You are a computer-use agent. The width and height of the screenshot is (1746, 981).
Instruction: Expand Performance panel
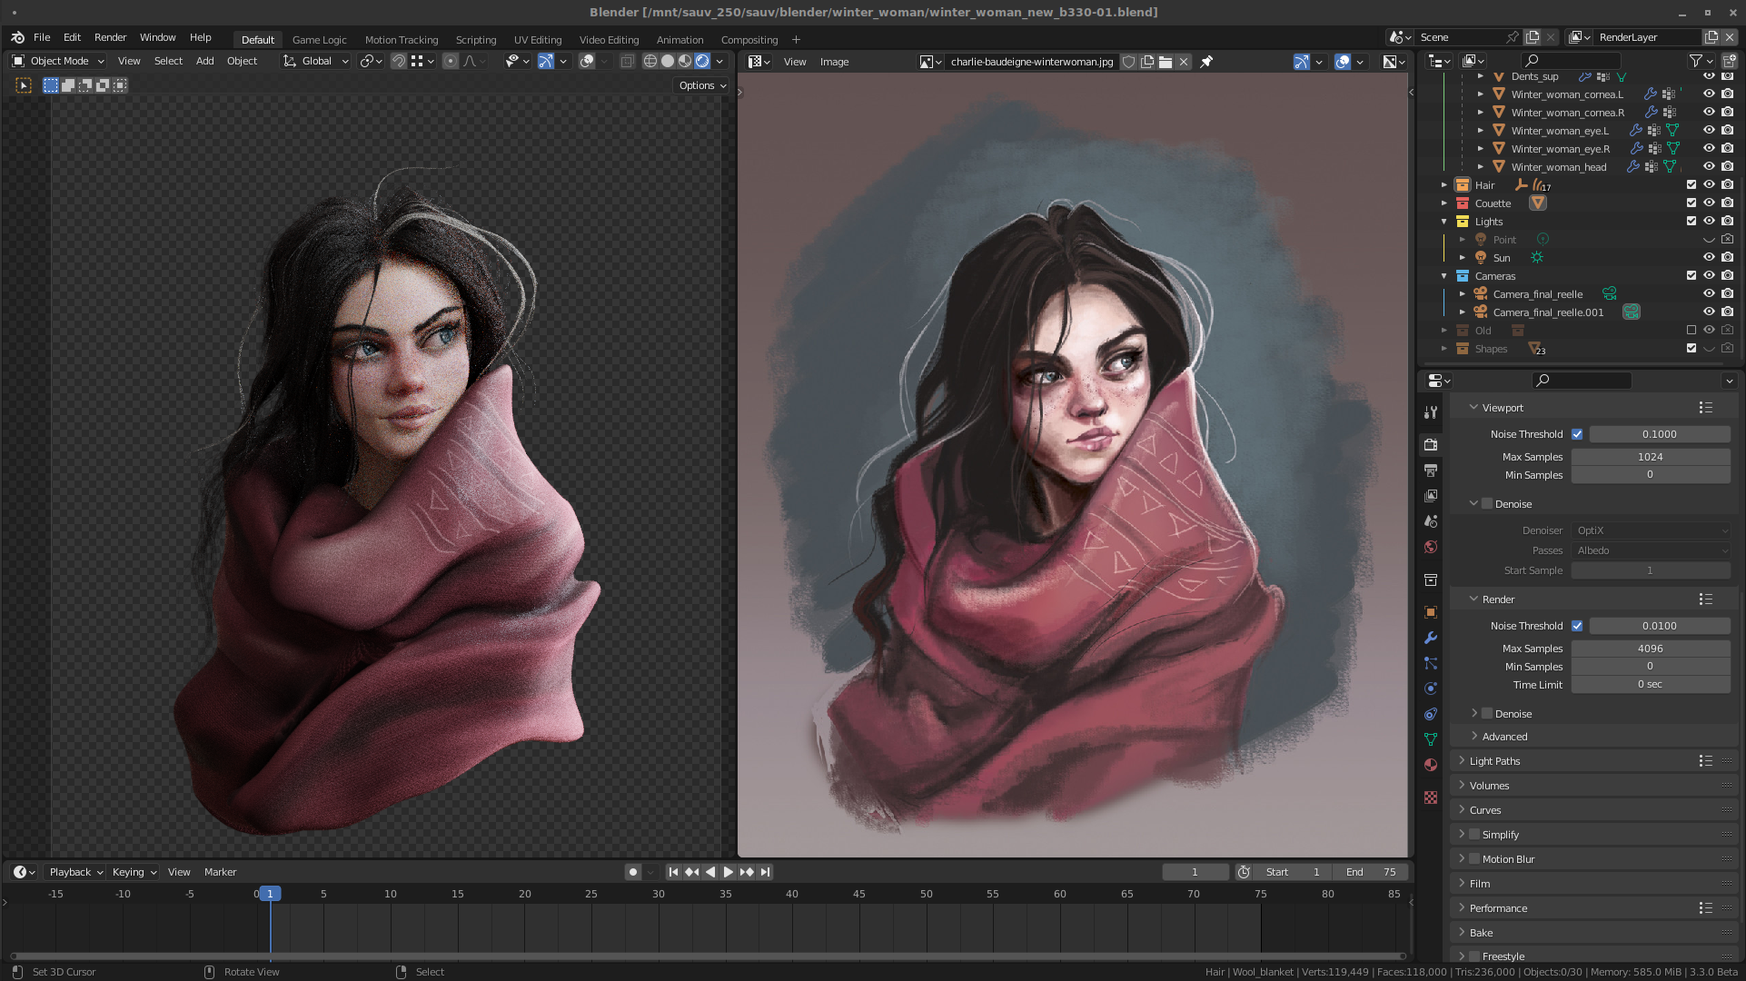point(1498,908)
